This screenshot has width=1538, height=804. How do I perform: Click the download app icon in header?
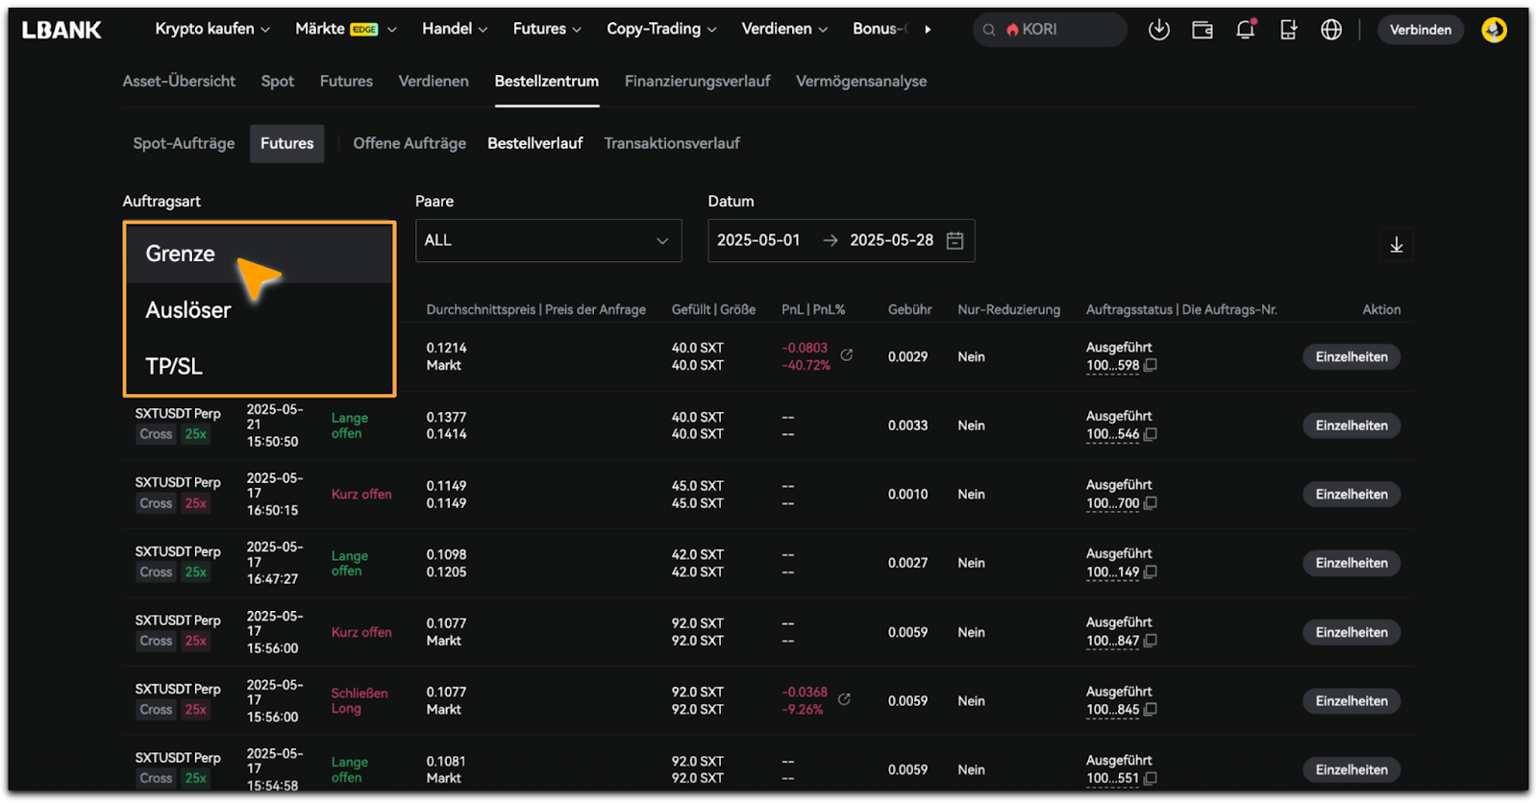(x=1158, y=30)
